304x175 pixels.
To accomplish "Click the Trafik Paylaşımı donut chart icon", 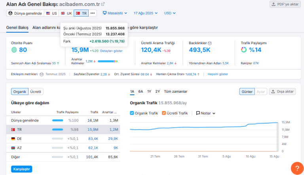I will click(x=244, y=50).
